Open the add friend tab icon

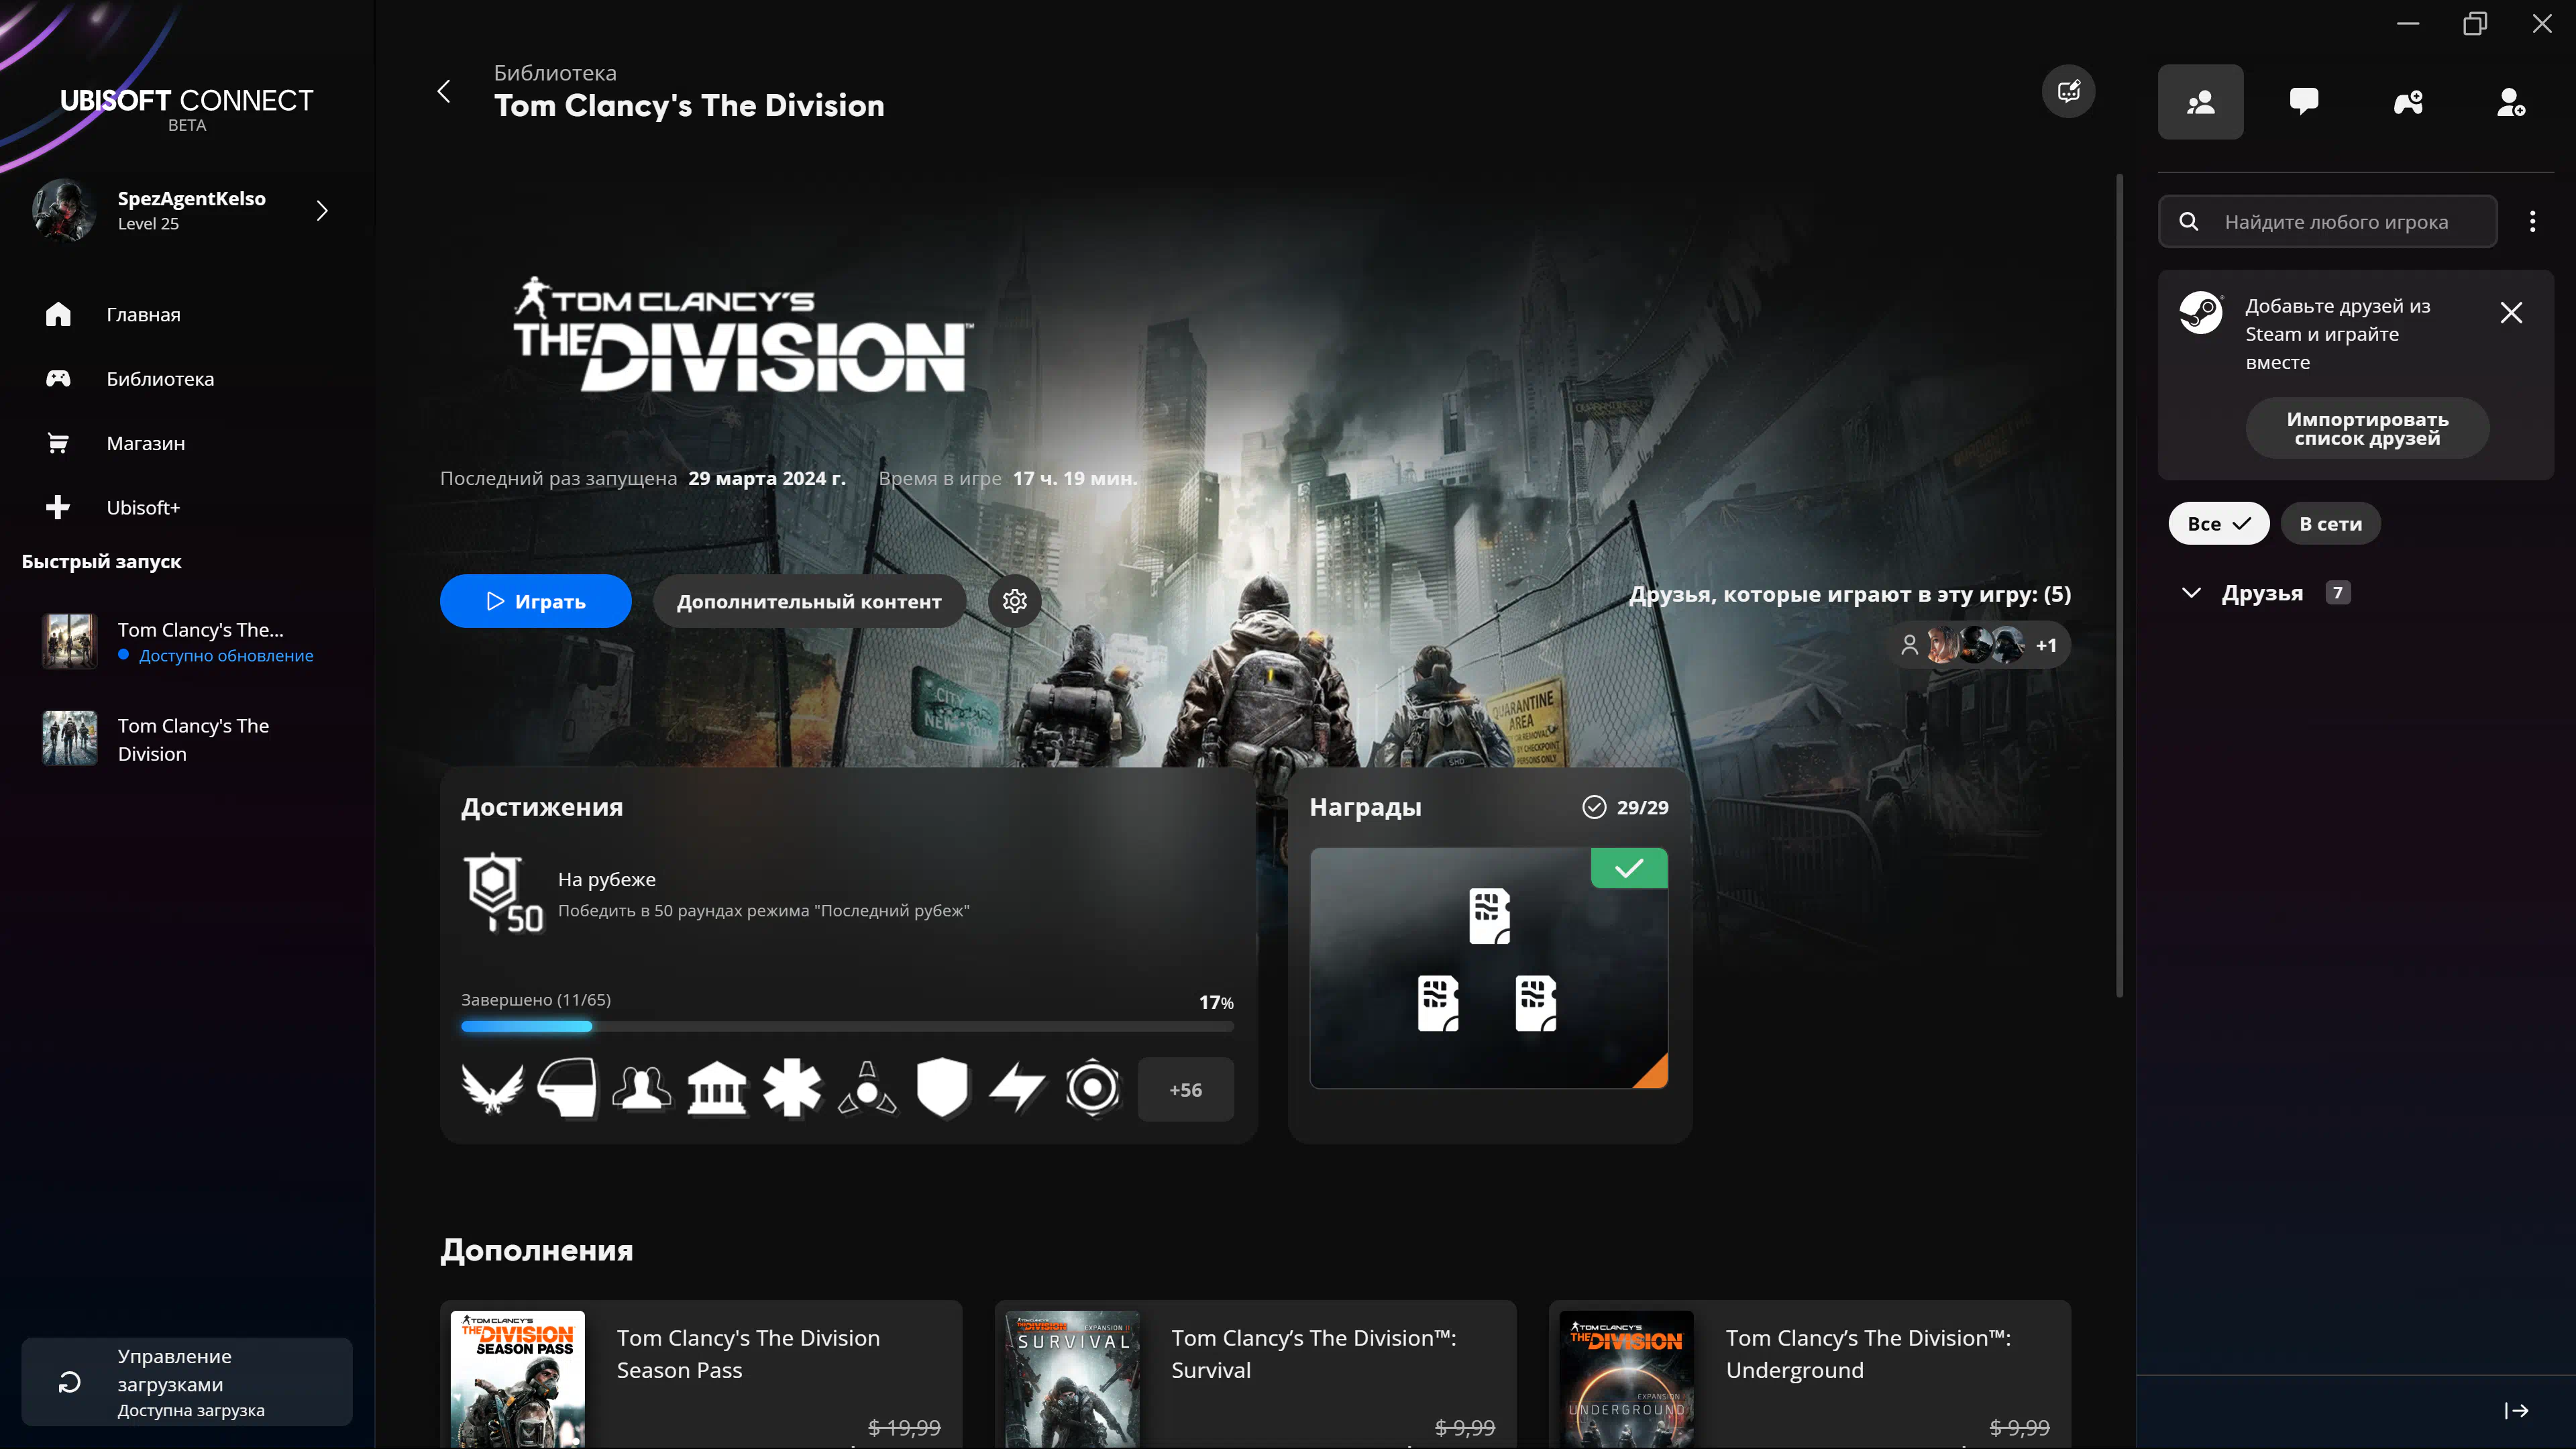point(2511,102)
